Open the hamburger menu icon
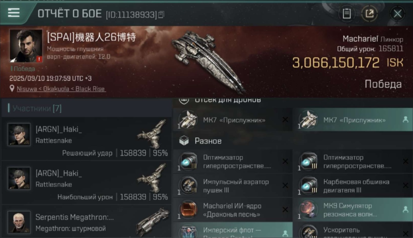Image resolution: width=413 pixels, height=238 pixels. pyautogui.click(x=14, y=13)
